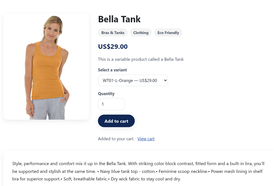
Task: Open the Clothing category tag
Action: click(141, 33)
